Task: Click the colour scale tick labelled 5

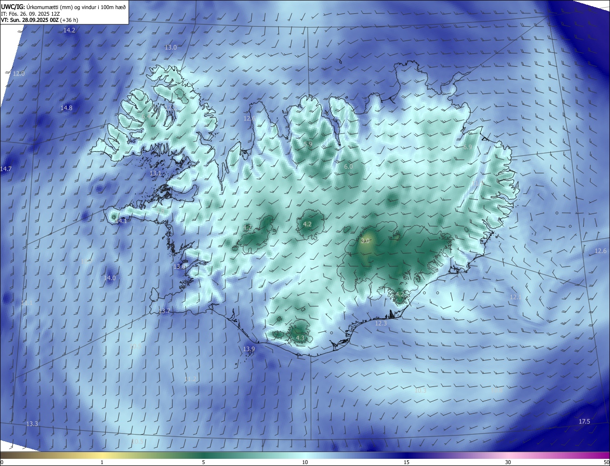Action: pos(203,462)
